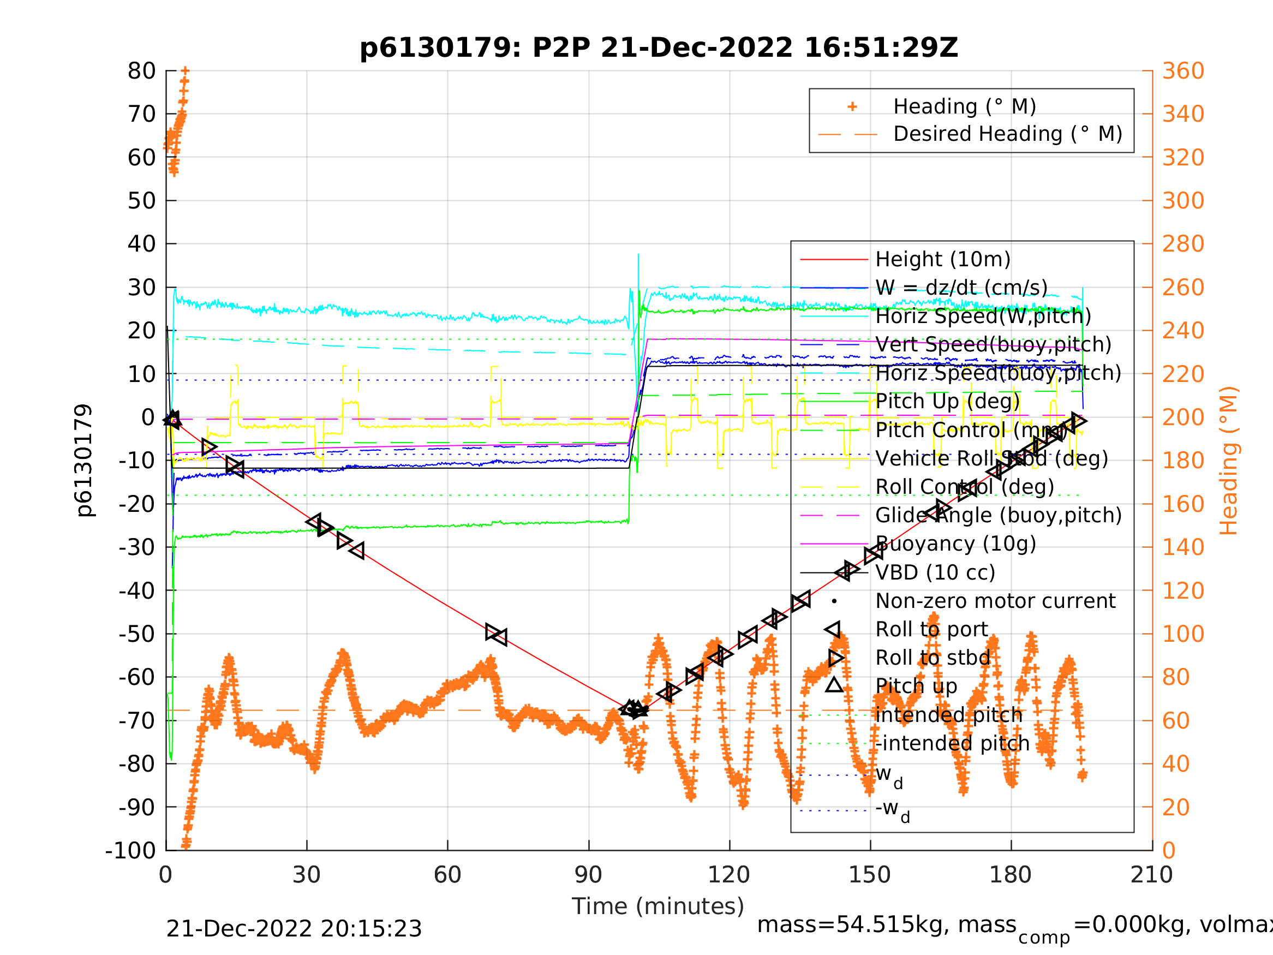
Task: Click the -100 tick on the left axis
Action: pos(130,850)
